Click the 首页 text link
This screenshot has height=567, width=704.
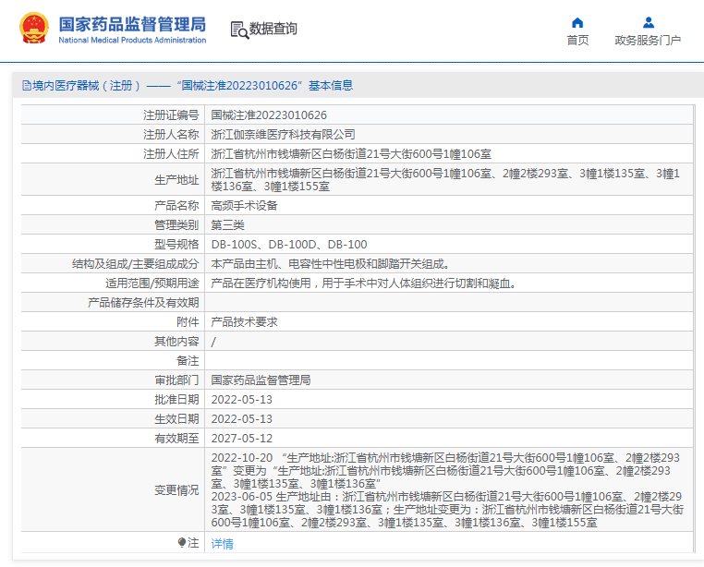[577, 40]
